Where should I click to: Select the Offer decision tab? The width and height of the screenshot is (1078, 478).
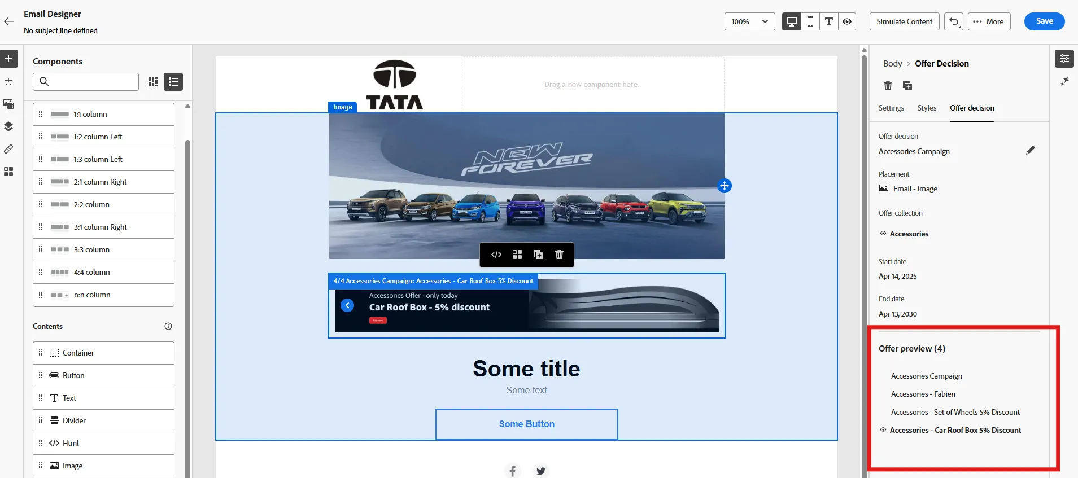tap(972, 108)
